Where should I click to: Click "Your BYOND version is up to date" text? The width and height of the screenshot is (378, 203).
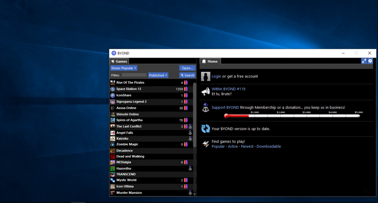point(241,129)
